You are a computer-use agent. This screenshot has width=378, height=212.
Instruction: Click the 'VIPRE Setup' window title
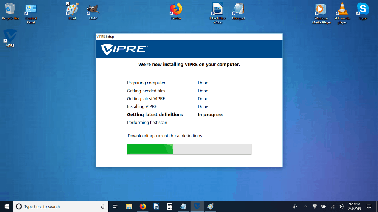tap(105, 37)
